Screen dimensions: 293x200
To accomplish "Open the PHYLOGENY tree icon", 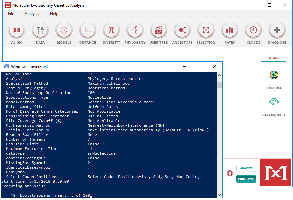I will pos(135,30).
